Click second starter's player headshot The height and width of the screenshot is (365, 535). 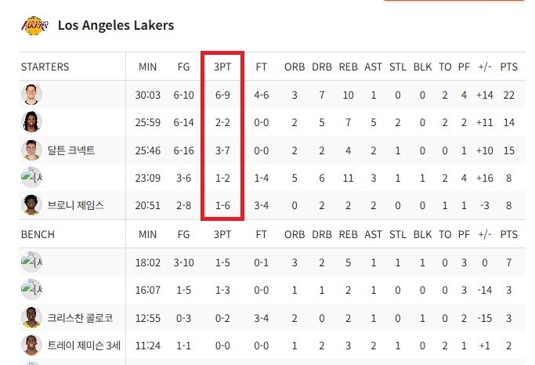tap(31, 122)
